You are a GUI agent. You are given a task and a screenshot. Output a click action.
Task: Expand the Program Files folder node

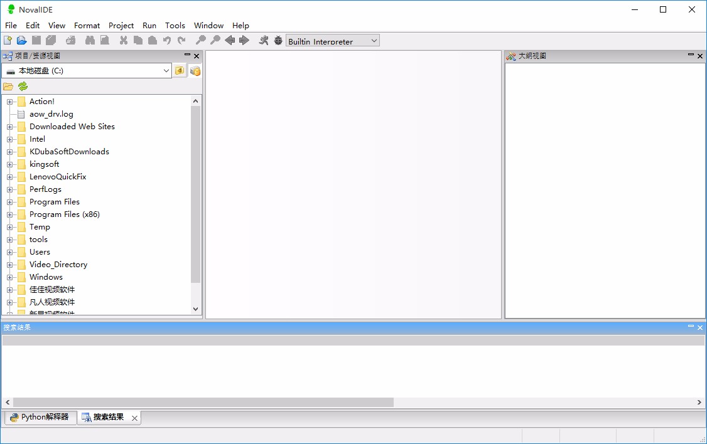(9, 202)
